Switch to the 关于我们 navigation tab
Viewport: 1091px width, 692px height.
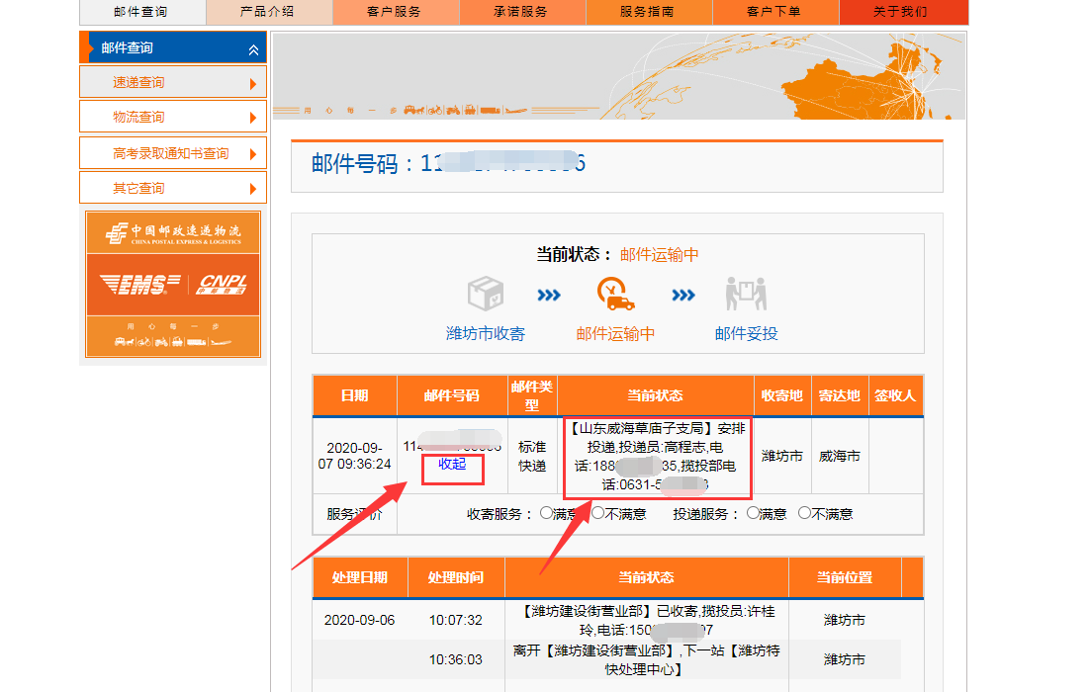point(899,12)
